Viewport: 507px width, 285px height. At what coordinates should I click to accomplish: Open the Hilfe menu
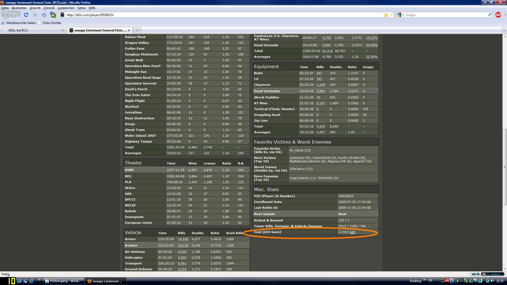92,8
